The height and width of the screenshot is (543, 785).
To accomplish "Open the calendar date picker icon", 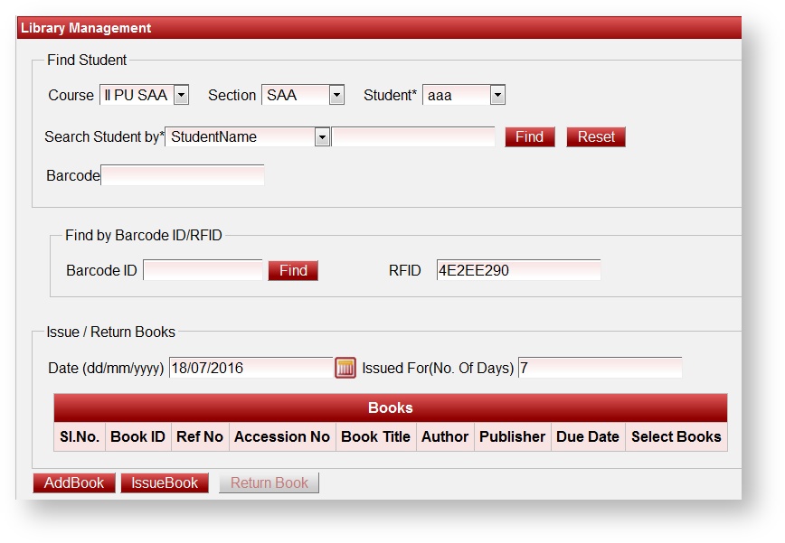I will point(345,368).
